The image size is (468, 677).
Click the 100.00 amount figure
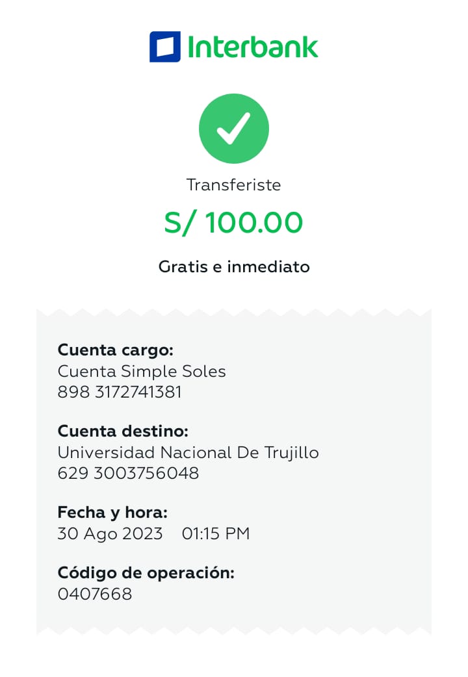(x=254, y=224)
